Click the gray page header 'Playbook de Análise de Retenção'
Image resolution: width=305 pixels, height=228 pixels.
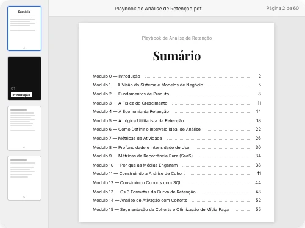[177, 38]
